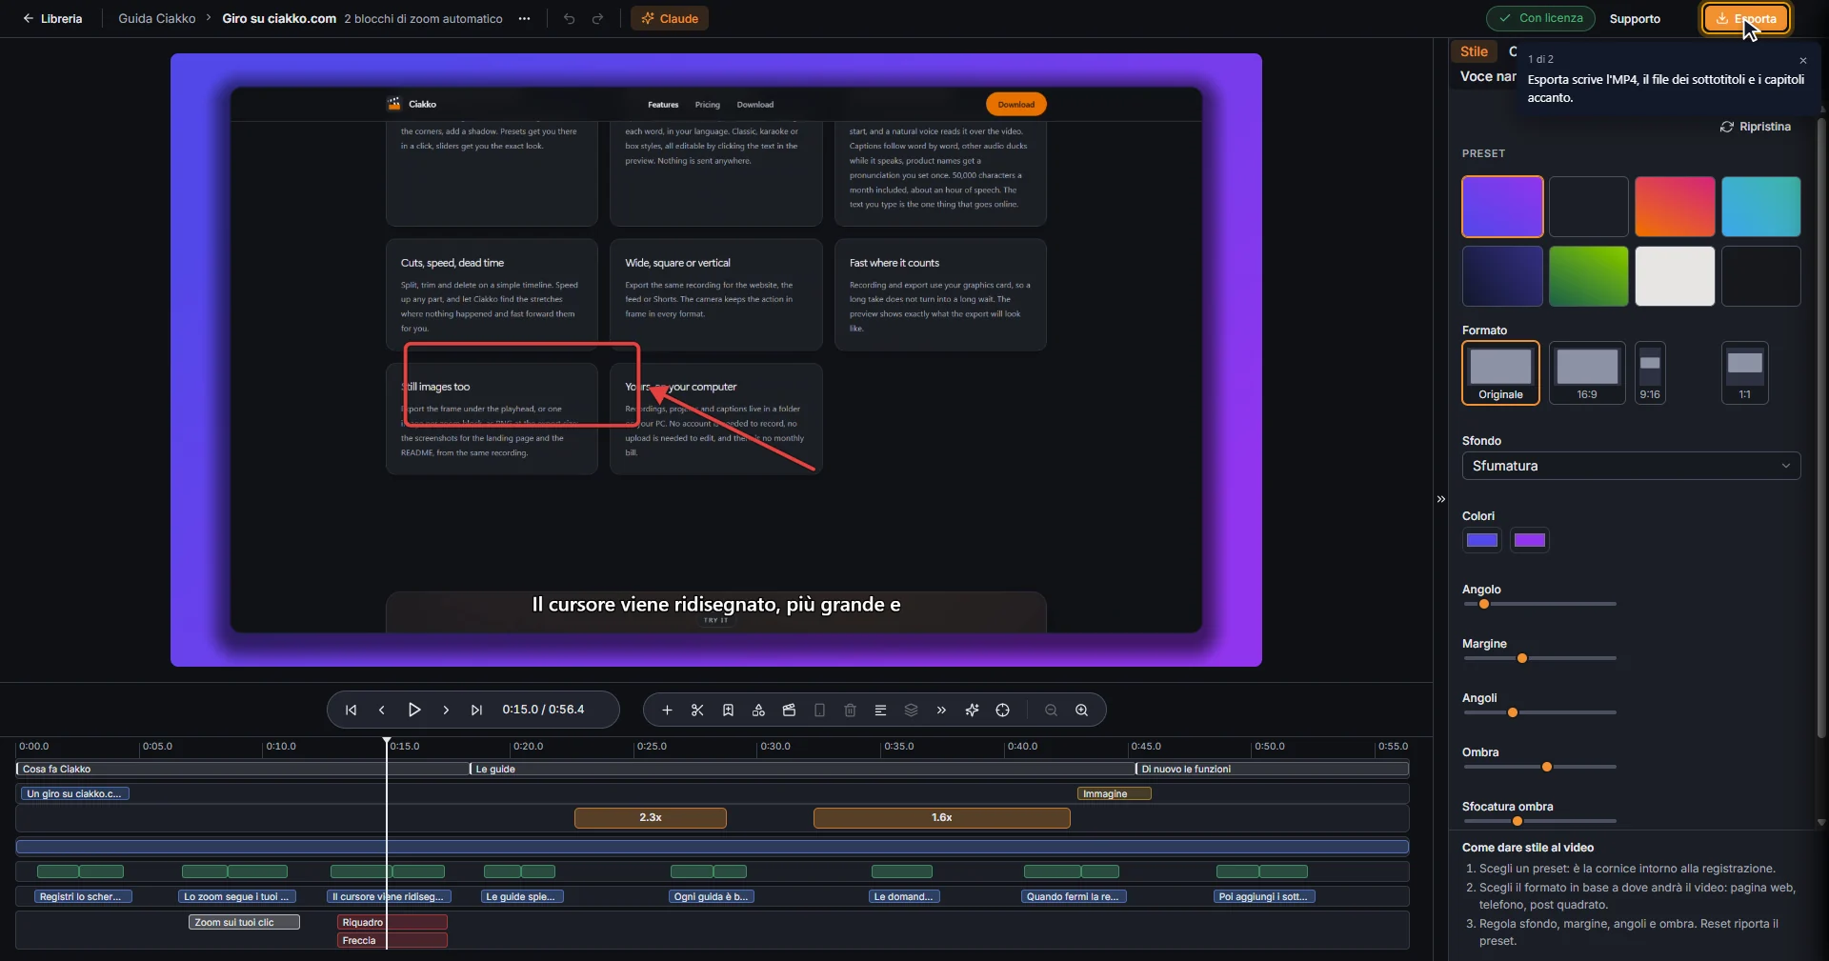Select the 9:16 vertical format
The image size is (1829, 961).
[1650, 373]
